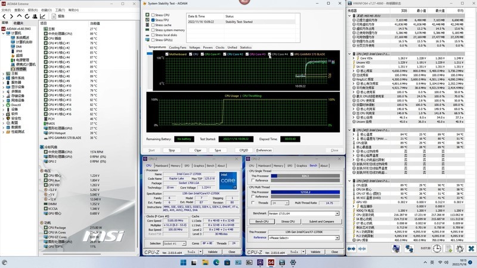Switch to CPU-Z purple taskbar icon

(260, 263)
